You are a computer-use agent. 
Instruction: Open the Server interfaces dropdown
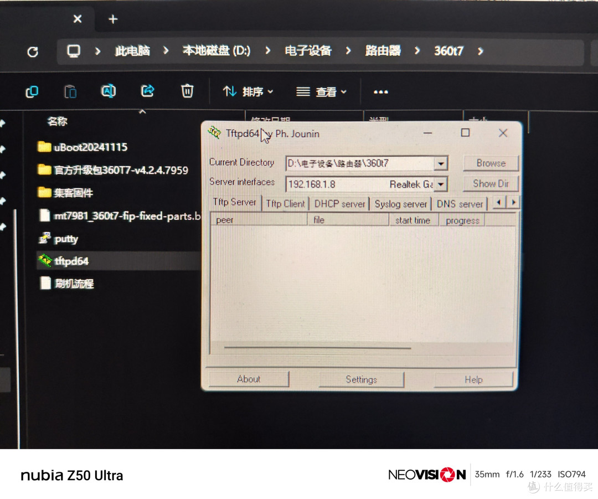(x=441, y=183)
